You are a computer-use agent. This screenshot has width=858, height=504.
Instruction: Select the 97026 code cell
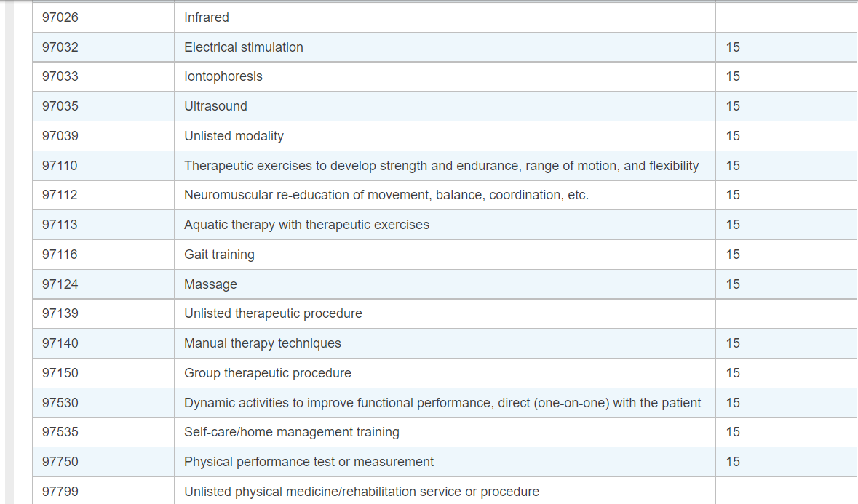(x=103, y=17)
